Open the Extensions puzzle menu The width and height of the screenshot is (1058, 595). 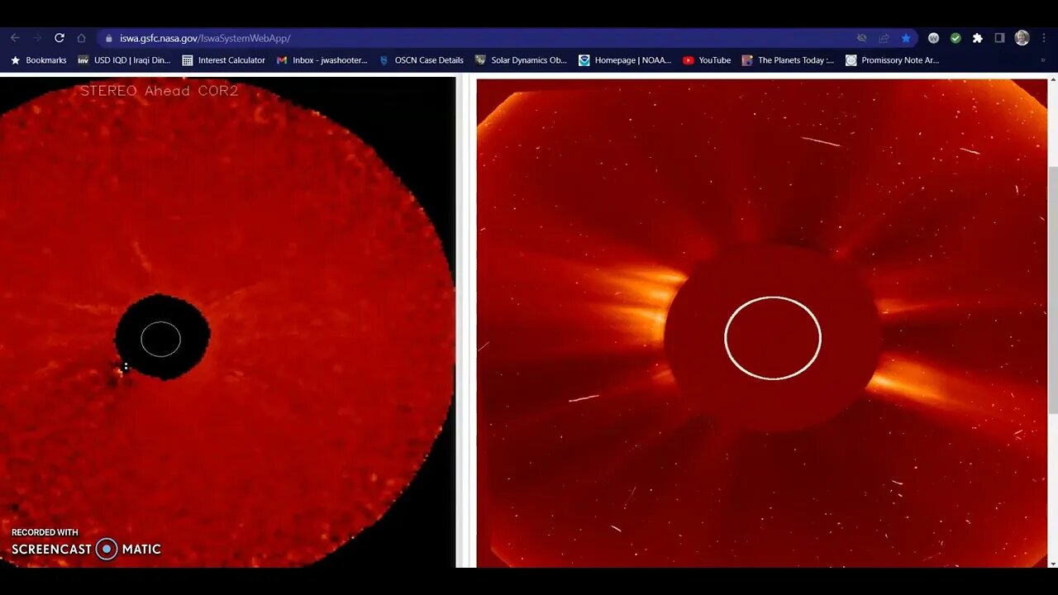(x=978, y=38)
